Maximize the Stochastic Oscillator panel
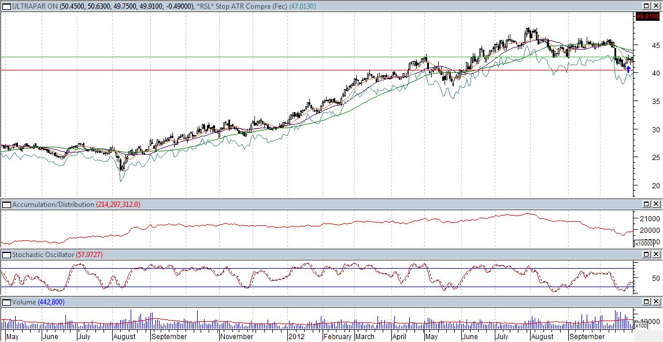663x342 pixels. tap(646, 254)
